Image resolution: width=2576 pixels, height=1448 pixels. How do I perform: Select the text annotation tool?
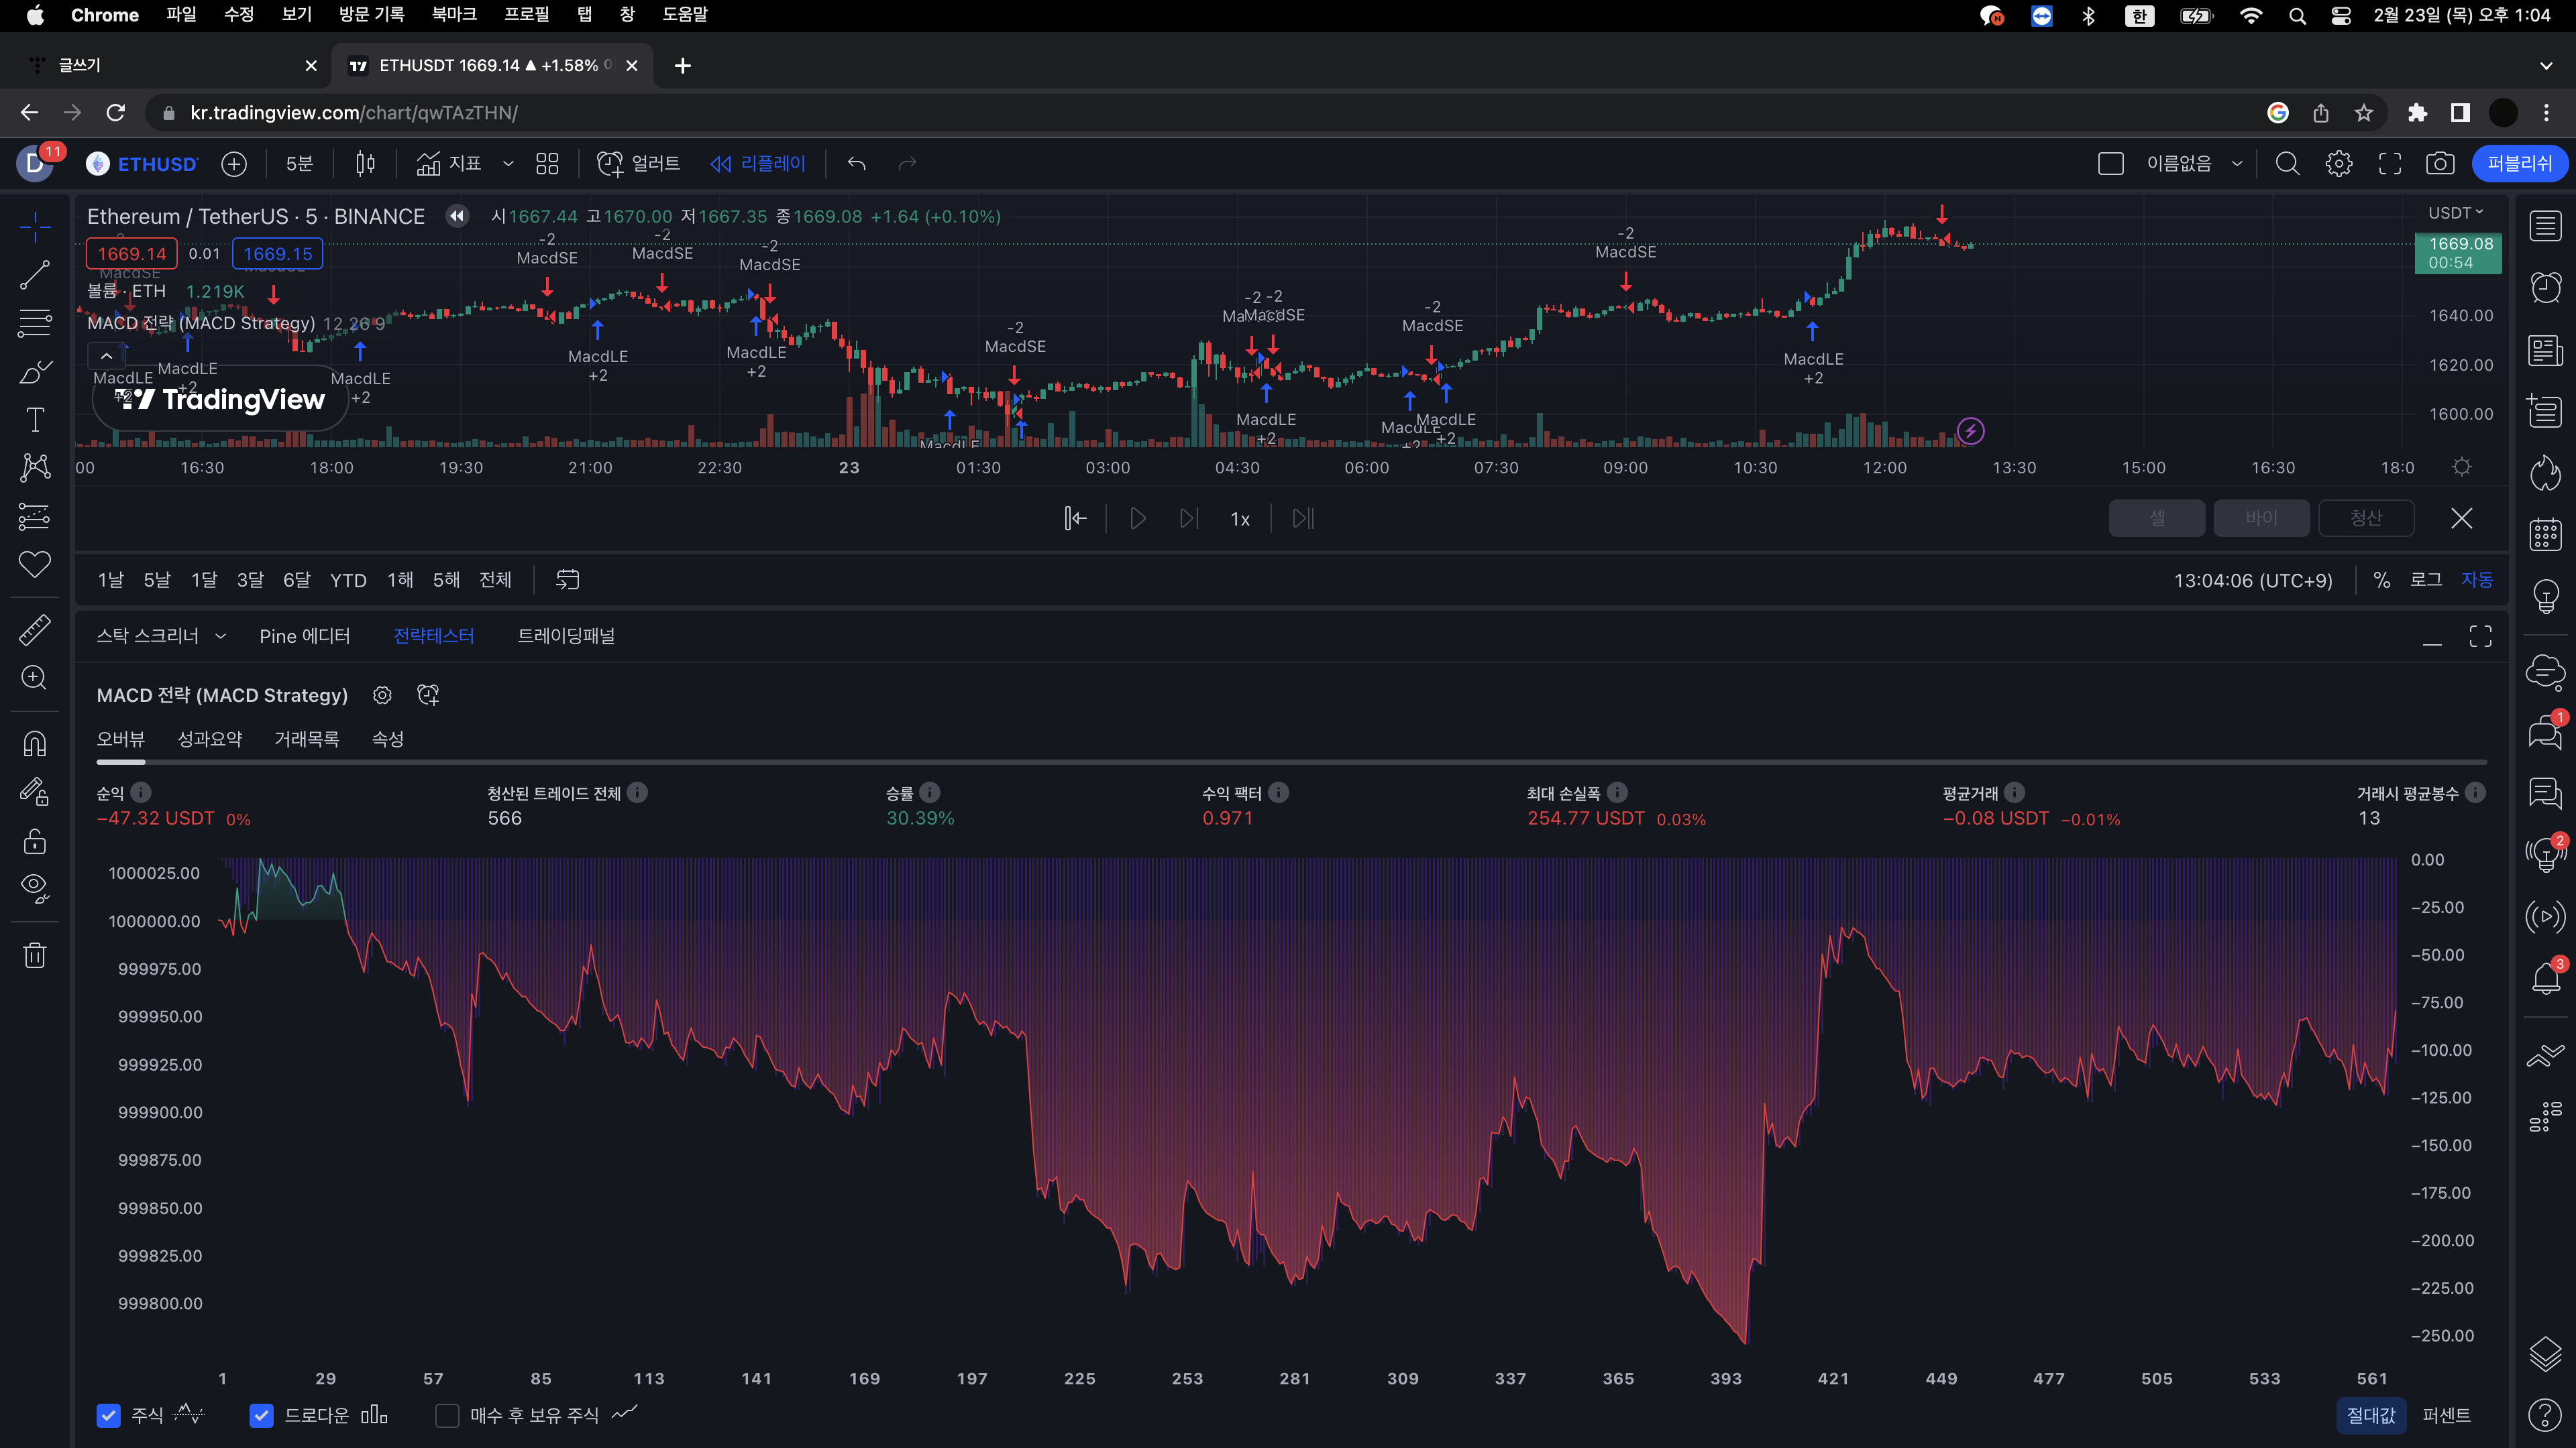click(35, 421)
